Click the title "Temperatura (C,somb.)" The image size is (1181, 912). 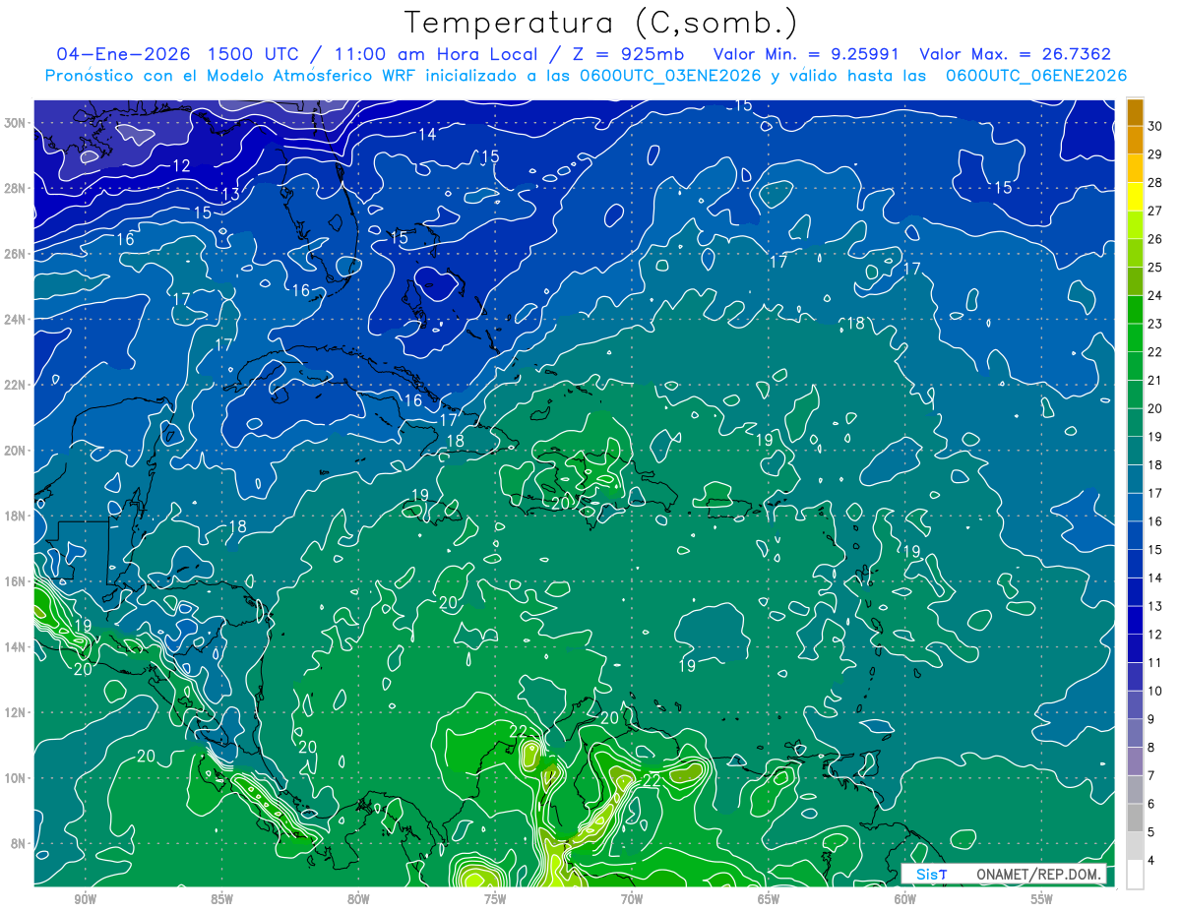click(601, 23)
